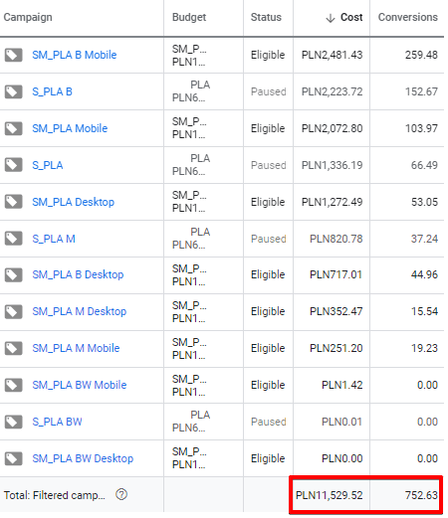Click the tag icon next to S_PLA BW
This screenshot has height=518, width=448.
[13, 422]
